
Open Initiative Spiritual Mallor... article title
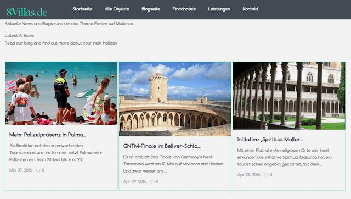coord(270,140)
